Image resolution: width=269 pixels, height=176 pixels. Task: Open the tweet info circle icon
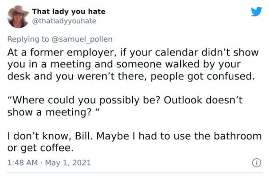256,163
